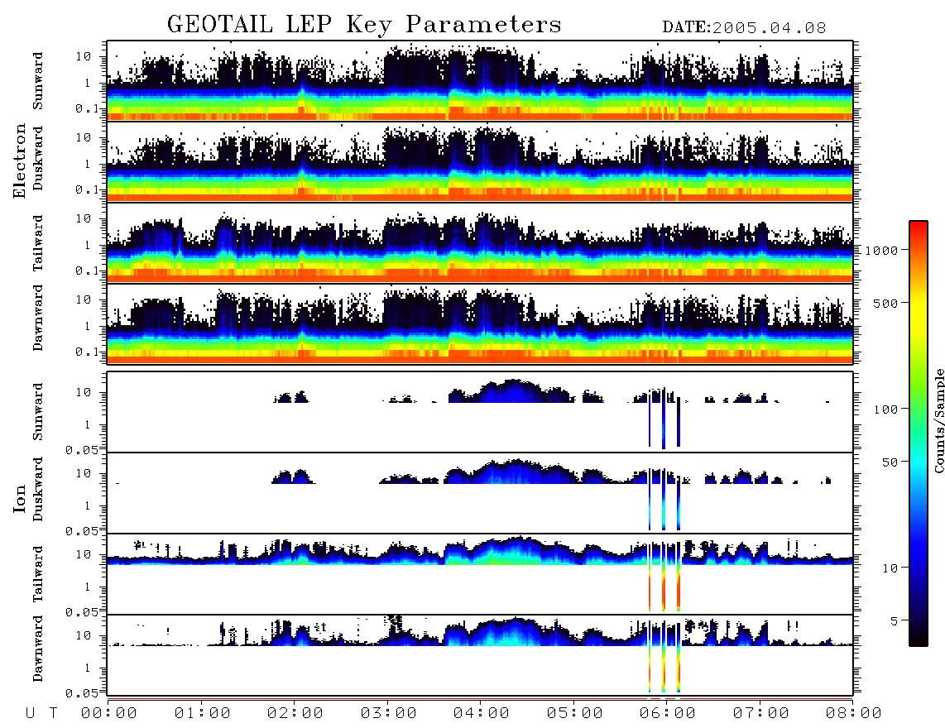Viewport: 945px width, 728px height.
Task: Click the Ion Sunward spectrogram panel
Action: (480, 412)
